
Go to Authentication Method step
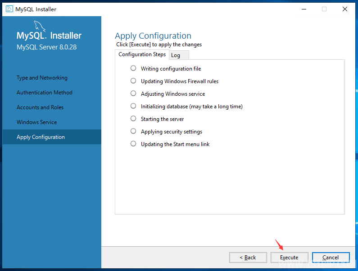click(x=45, y=93)
